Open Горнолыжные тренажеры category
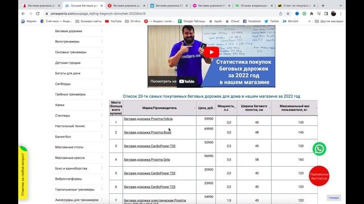Viewport: 364px width, 204px height. (75, 189)
